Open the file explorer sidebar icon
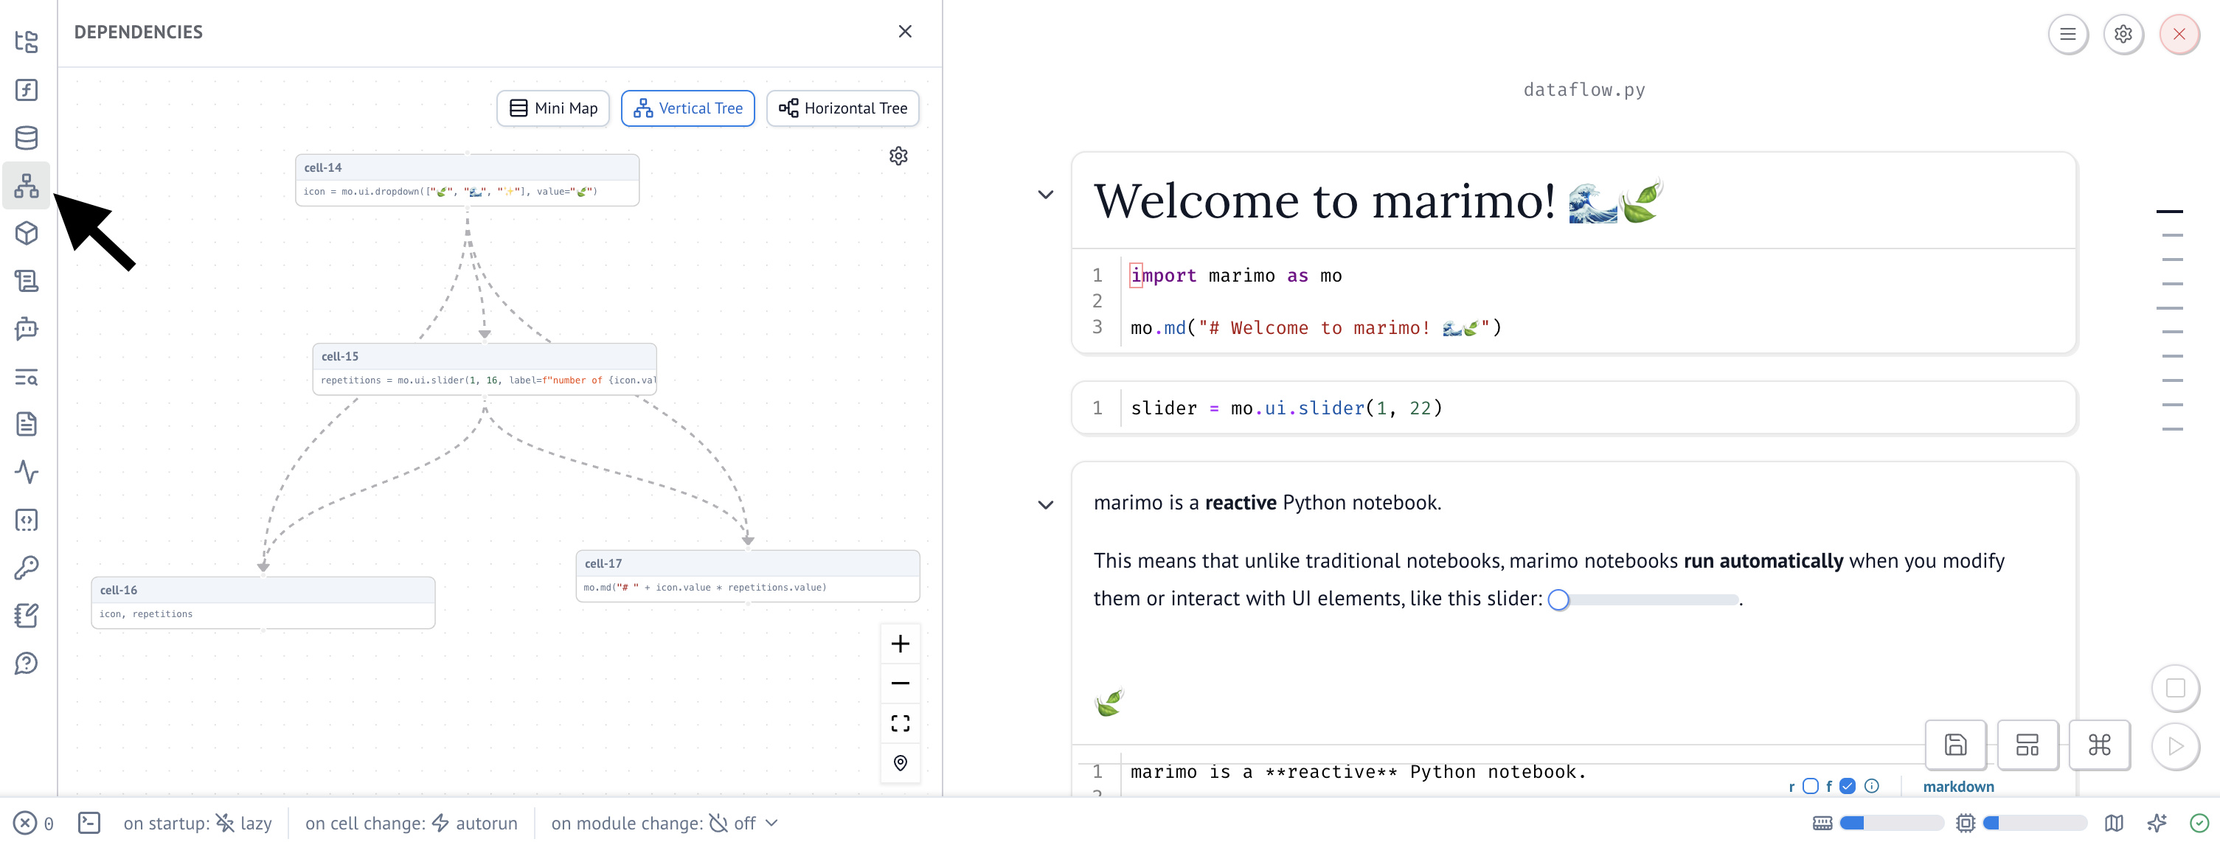The height and width of the screenshot is (842, 2220). tap(27, 42)
